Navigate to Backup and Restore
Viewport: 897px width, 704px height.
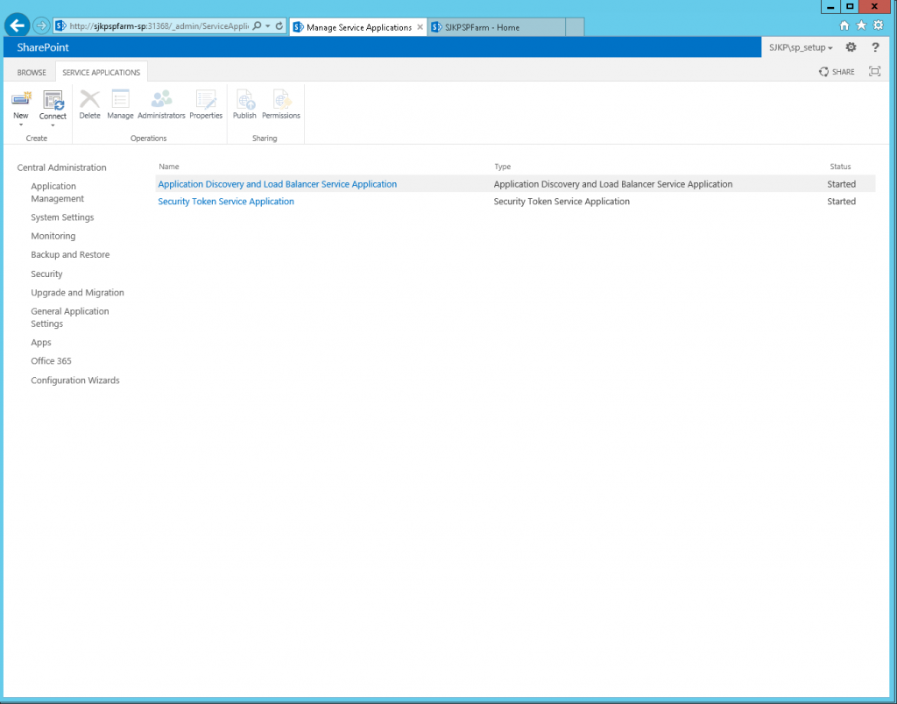tap(70, 254)
